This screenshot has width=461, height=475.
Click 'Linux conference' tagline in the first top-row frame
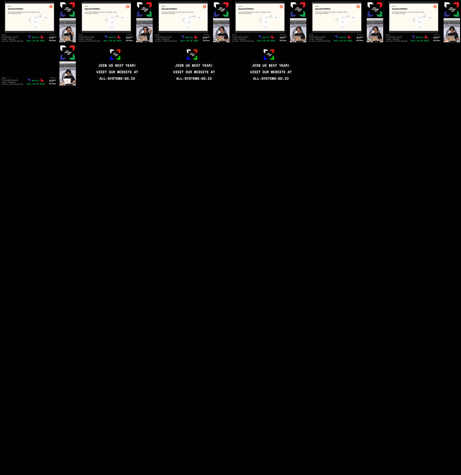pyautogui.click(x=12, y=41)
